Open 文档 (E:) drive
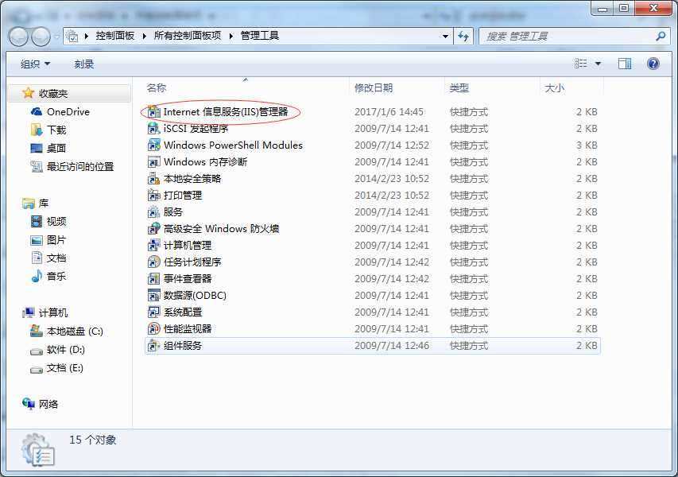Viewport: 678px width, 477px height. (56, 368)
